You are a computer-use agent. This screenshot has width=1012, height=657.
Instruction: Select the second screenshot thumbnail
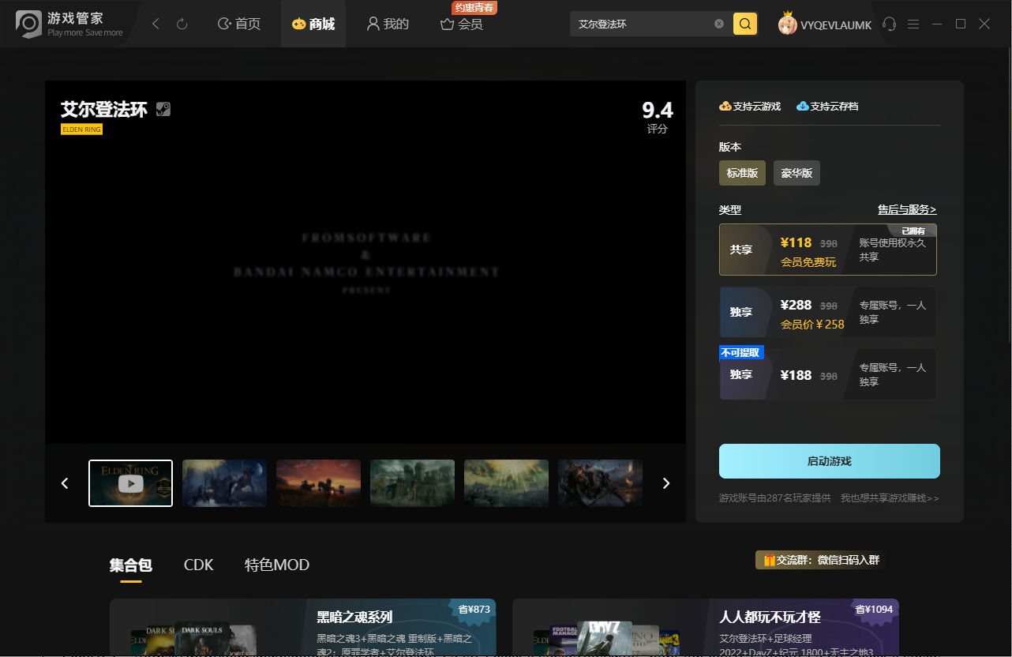[x=224, y=483]
